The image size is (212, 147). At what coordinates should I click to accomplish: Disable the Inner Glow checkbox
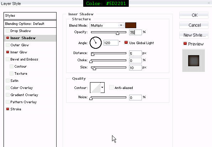(7, 52)
